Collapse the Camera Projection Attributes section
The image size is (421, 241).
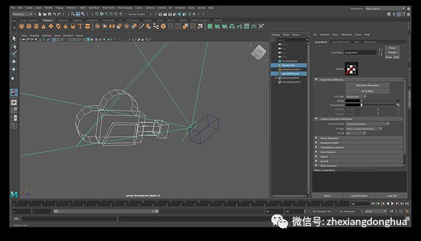point(317,119)
